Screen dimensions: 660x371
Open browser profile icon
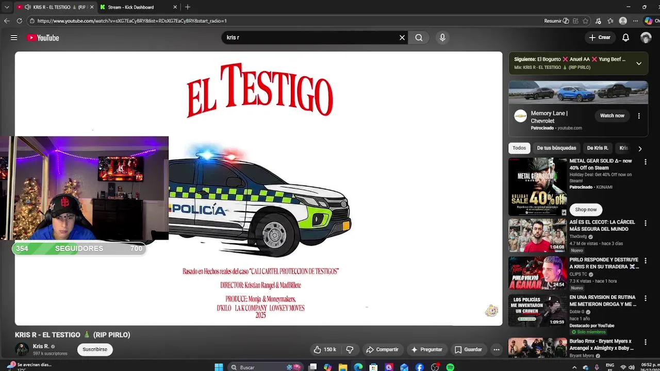pos(623,21)
